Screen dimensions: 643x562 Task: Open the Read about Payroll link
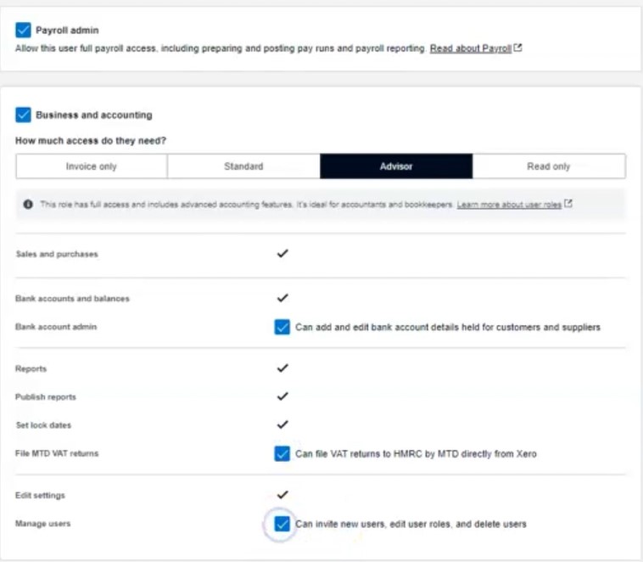tap(470, 49)
